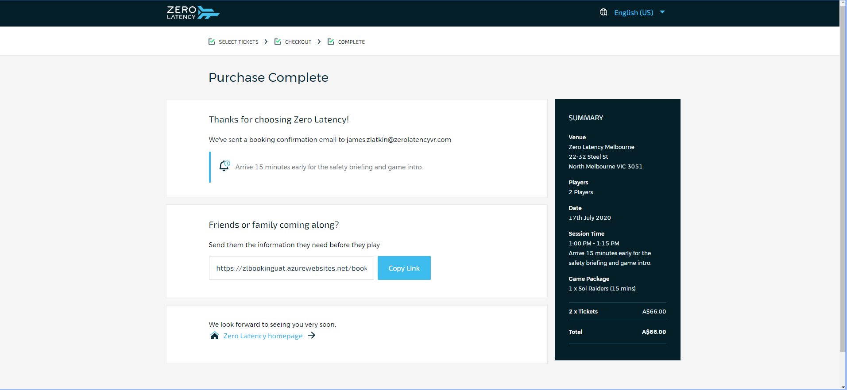Click the Checkout checkmark icon
847x390 pixels.
[278, 42]
